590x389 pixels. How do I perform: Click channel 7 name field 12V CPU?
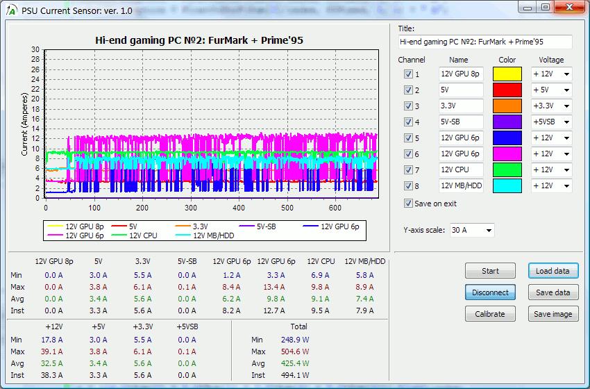(461, 169)
